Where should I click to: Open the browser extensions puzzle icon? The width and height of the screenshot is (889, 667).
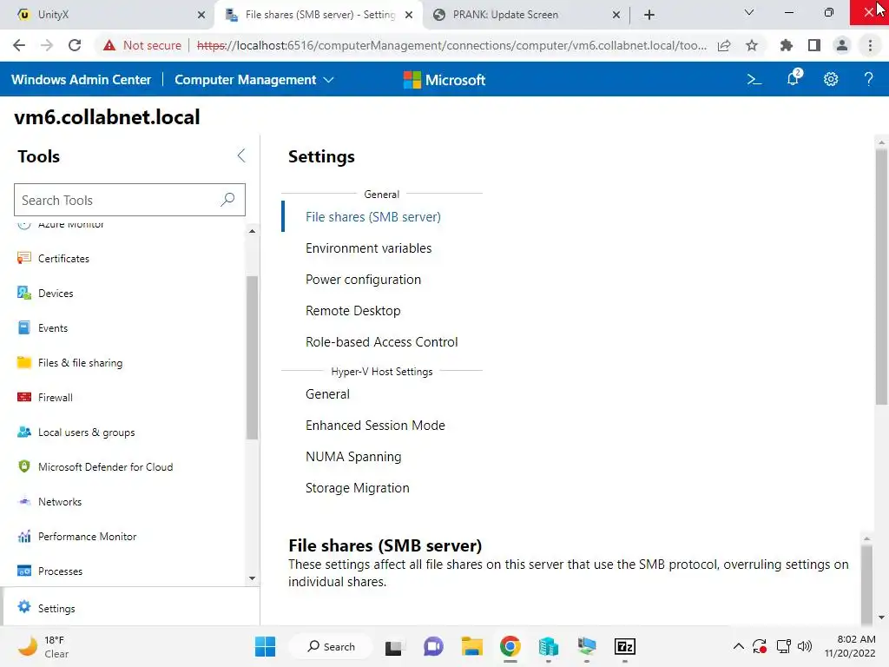tap(786, 45)
